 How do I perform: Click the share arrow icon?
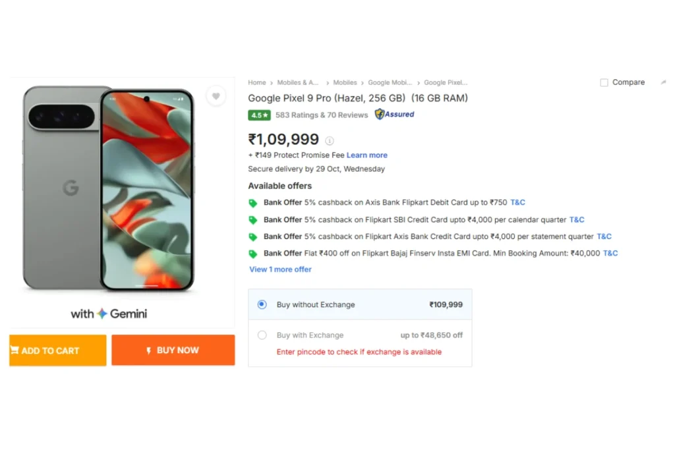(663, 82)
